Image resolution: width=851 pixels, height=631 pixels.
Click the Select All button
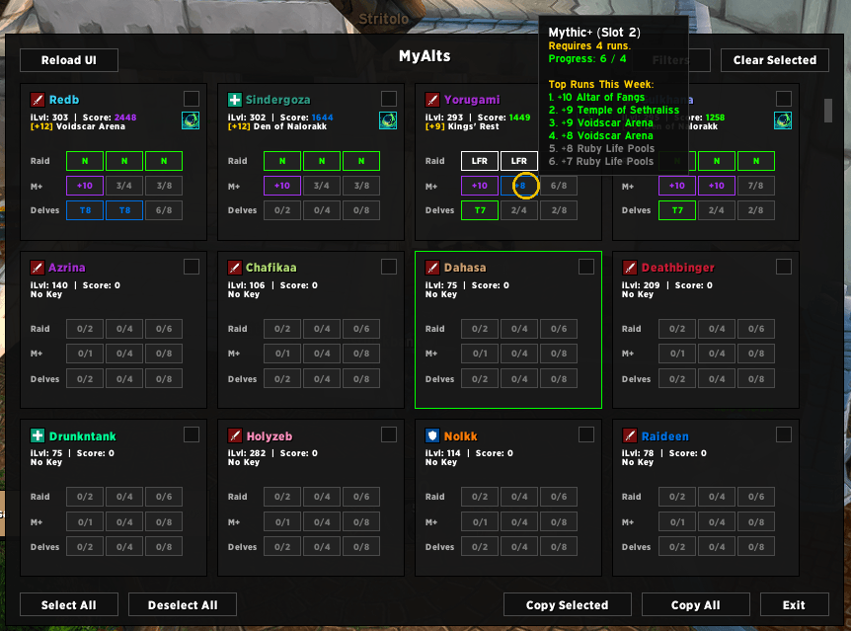69,605
